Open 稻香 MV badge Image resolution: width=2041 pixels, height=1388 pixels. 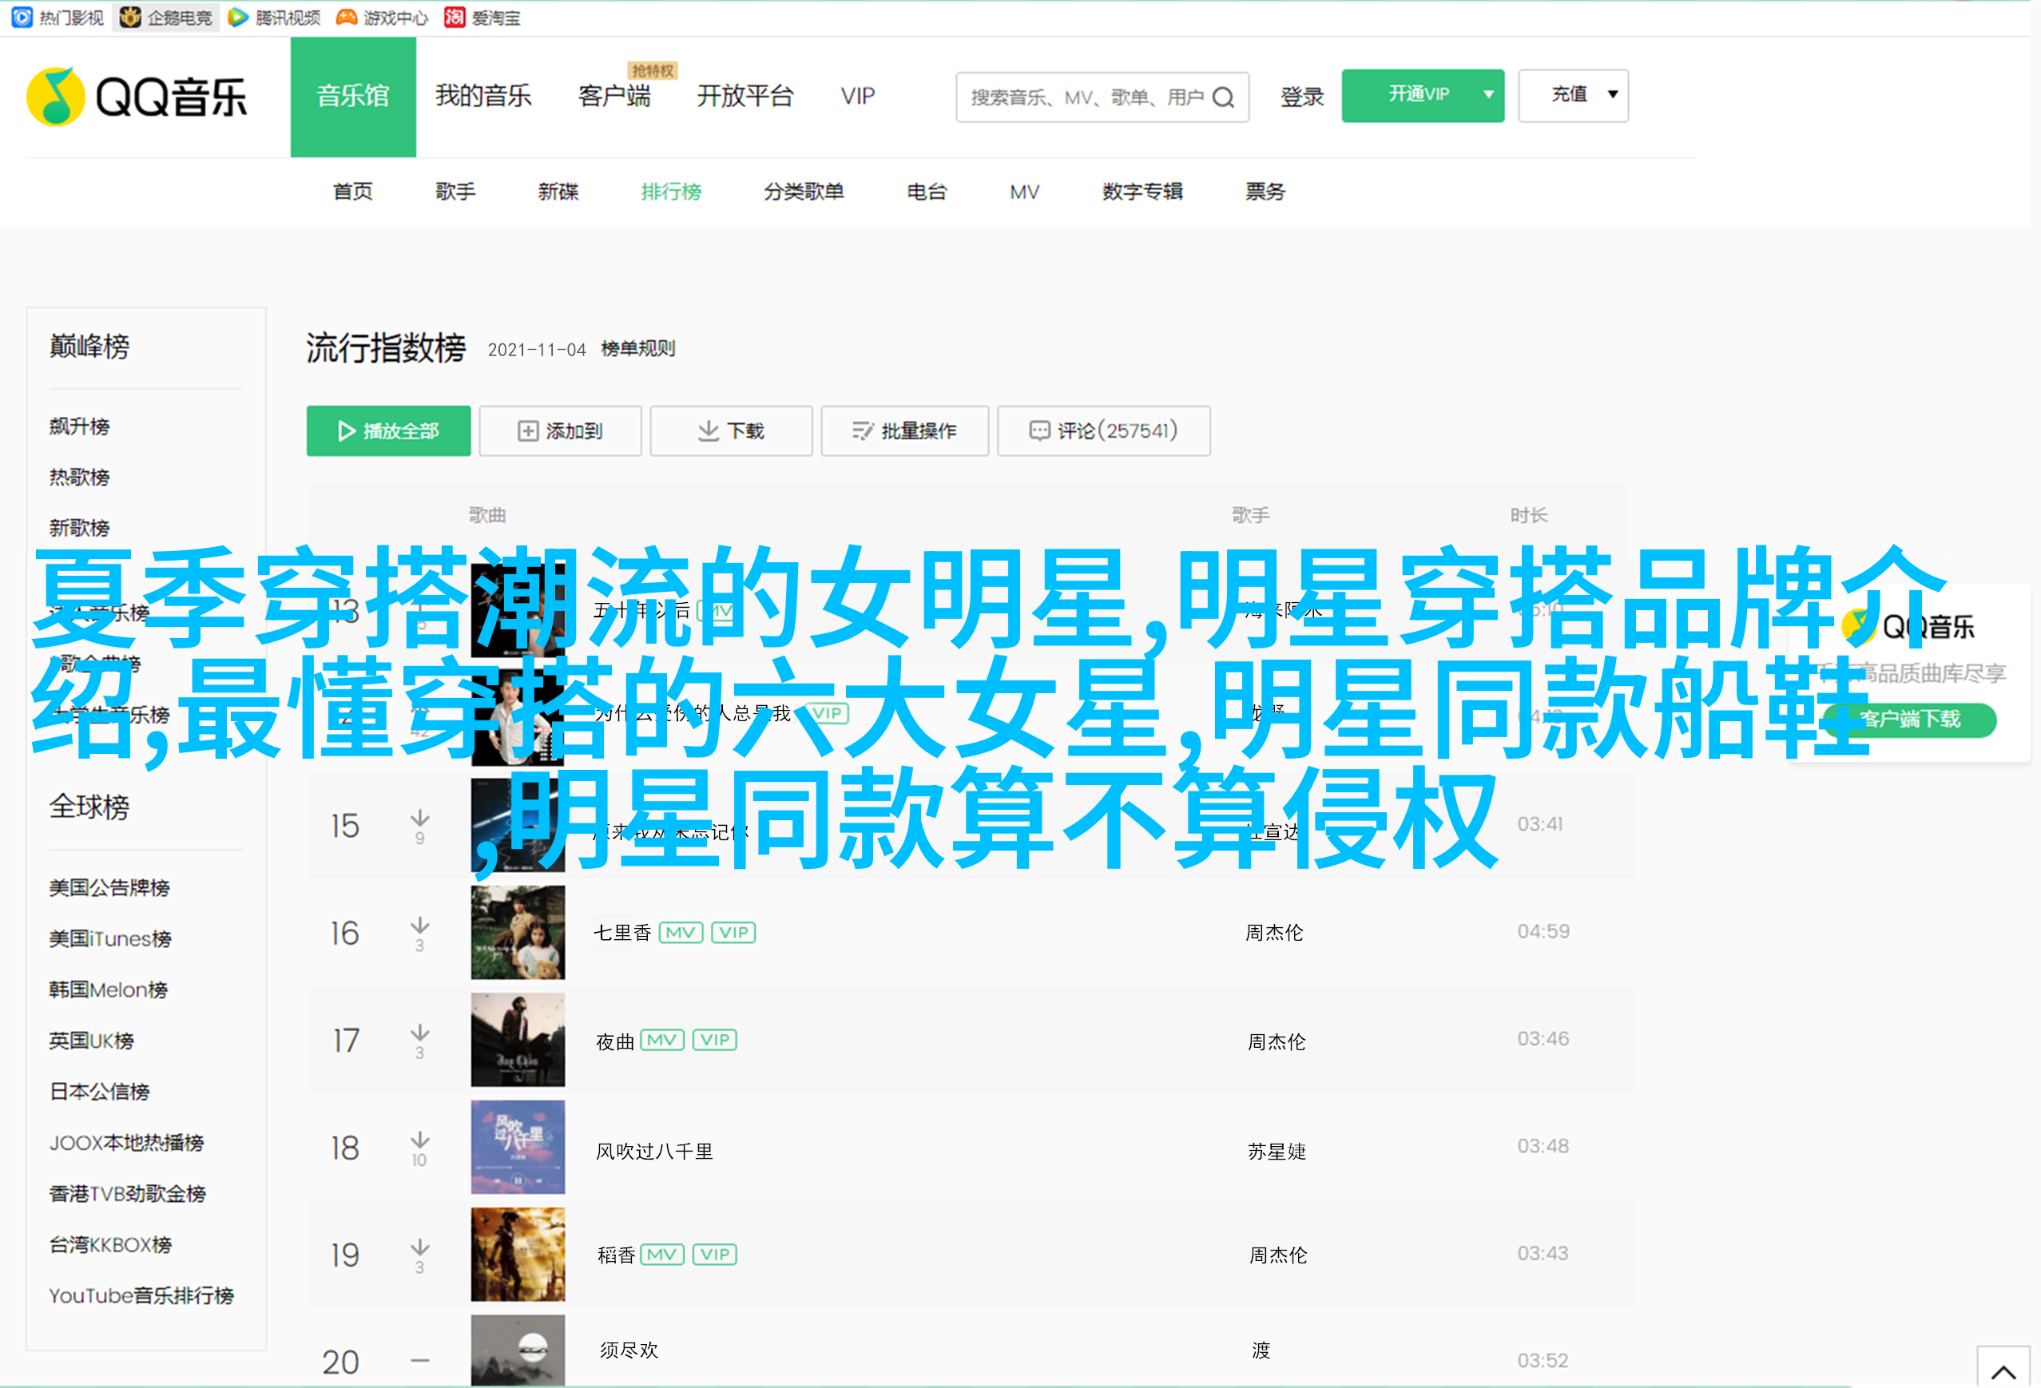(662, 1255)
